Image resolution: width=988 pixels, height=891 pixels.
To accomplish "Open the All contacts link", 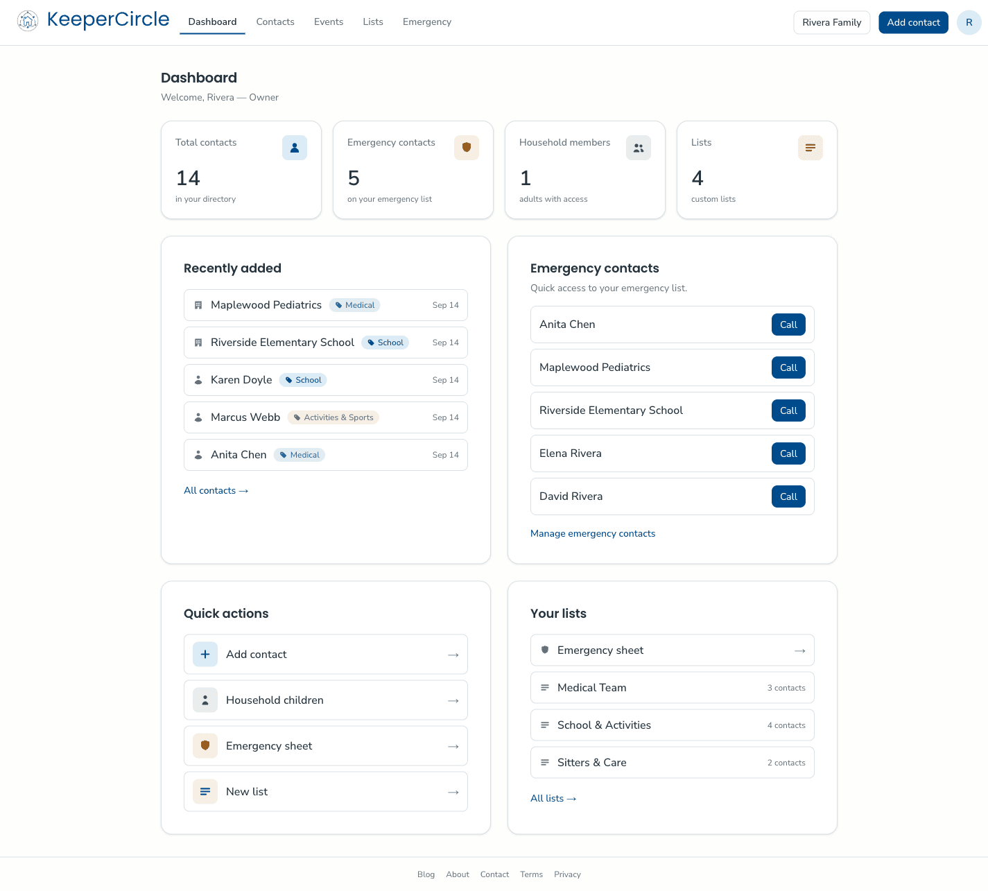I will 216,490.
